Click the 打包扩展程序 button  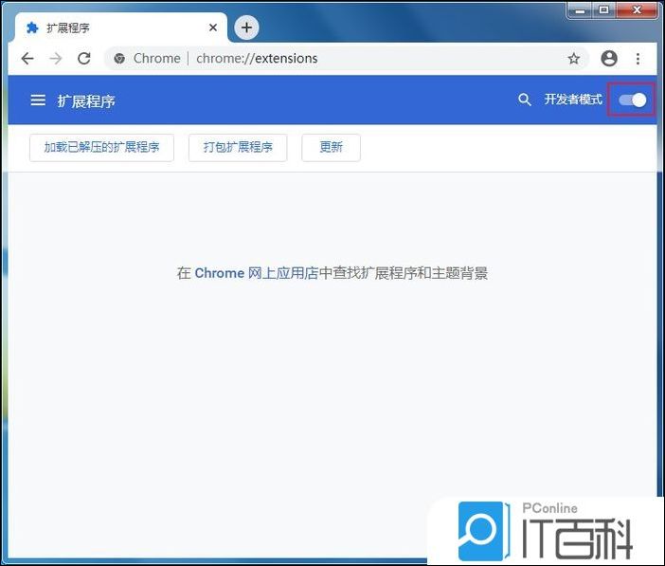coord(238,147)
